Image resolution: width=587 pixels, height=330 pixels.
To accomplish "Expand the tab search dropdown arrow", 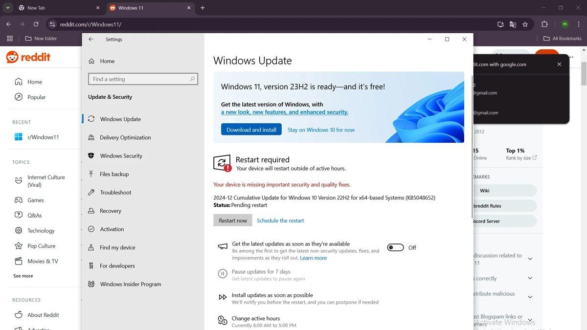I will tap(8, 8).
